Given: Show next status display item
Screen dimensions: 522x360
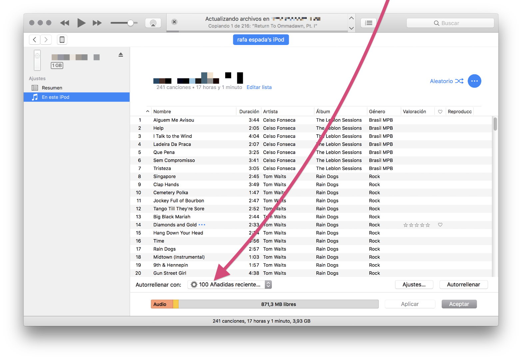Looking at the screenshot, I should [x=351, y=28].
